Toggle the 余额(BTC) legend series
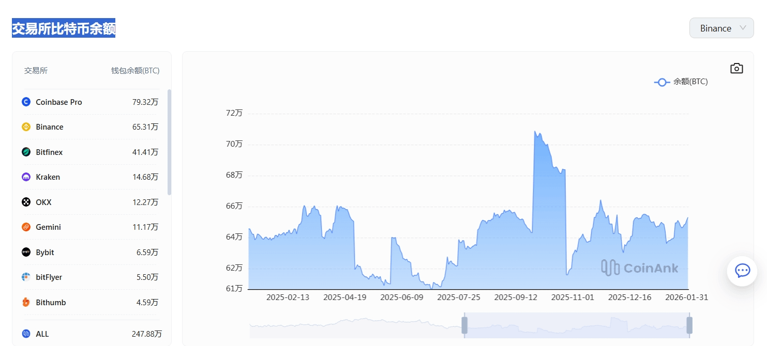This screenshot has height=346, width=767. click(x=681, y=82)
